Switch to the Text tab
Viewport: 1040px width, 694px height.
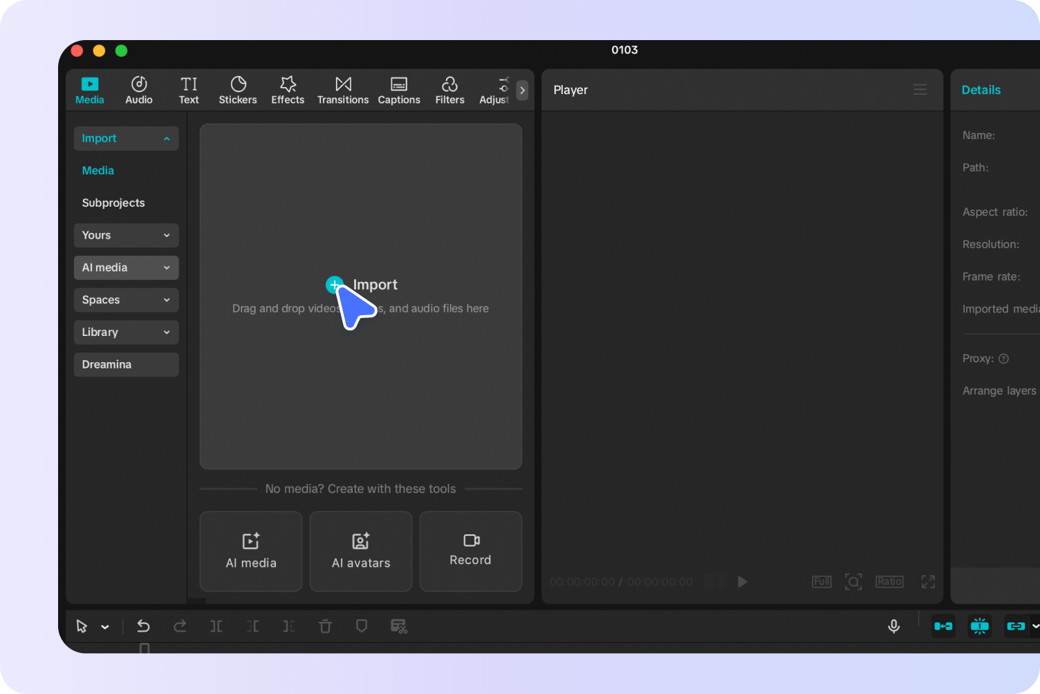pos(189,90)
